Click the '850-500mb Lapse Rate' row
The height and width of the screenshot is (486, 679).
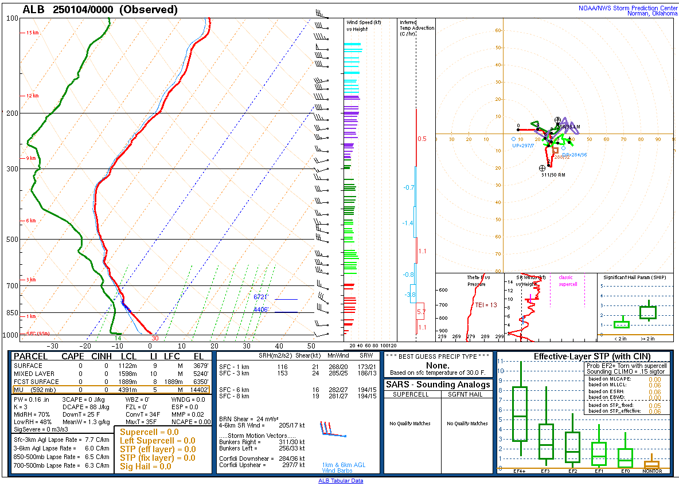coord(61,457)
